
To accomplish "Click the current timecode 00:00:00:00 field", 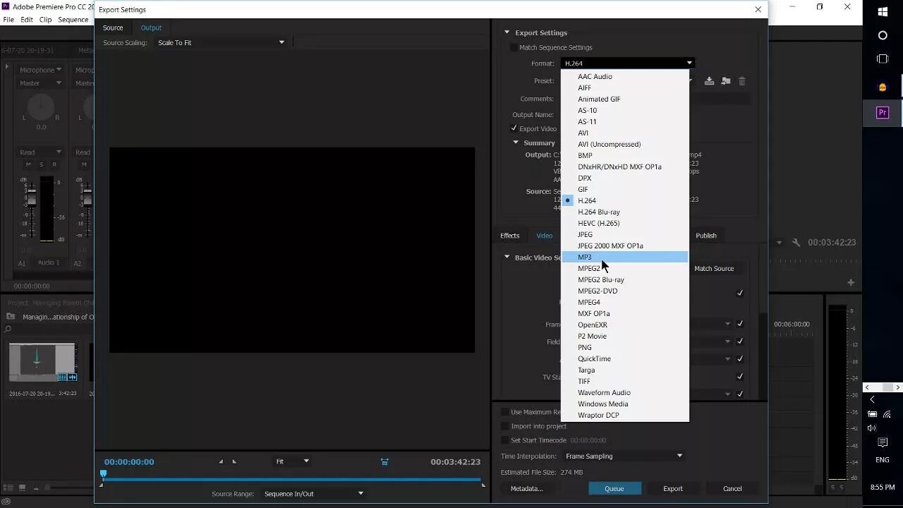I will click(129, 462).
